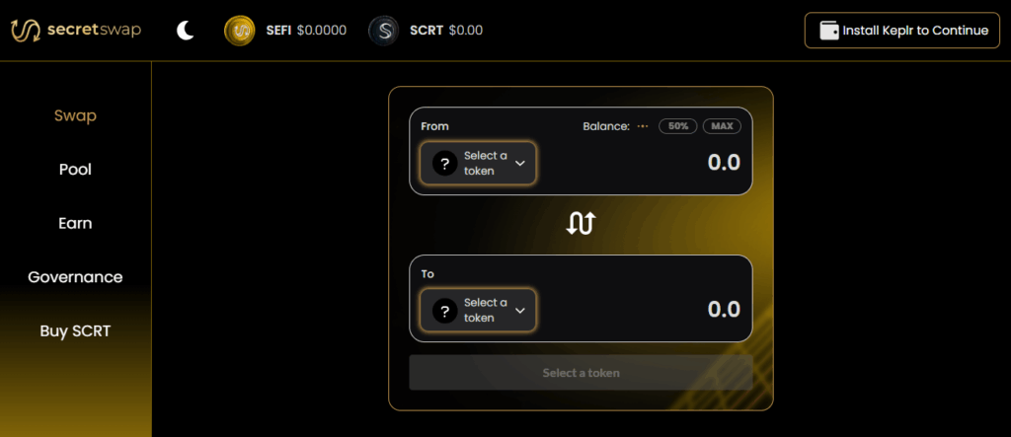Viewport: 1011px width, 437px height.
Task: Toggle dark mode moon icon
Action: click(x=186, y=31)
